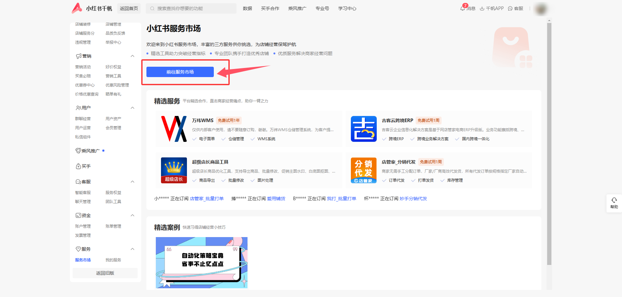
Task: Open the 爱用铺货 link
Action: pos(276,199)
